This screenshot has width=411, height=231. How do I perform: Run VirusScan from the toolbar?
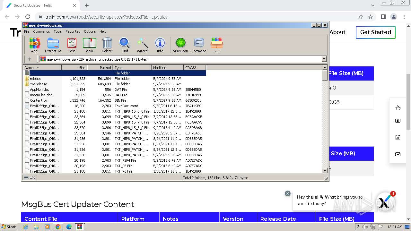(180, 45)
